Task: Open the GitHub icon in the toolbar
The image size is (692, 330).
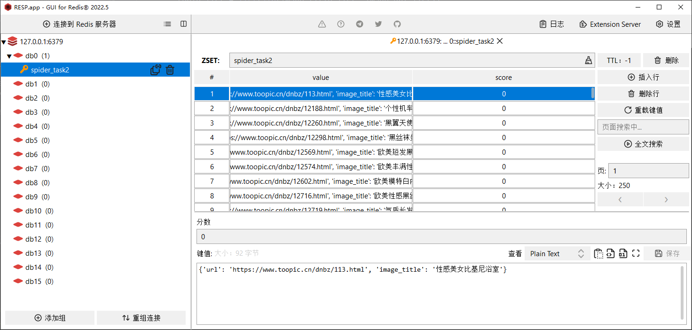Action: 397,24
